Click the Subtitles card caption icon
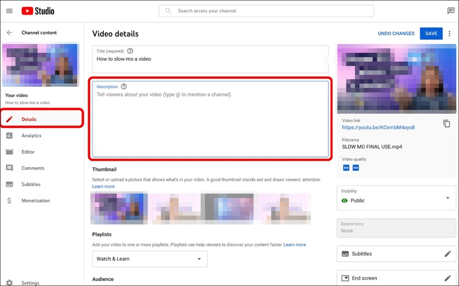459x286 pixels. coord(345,254)
